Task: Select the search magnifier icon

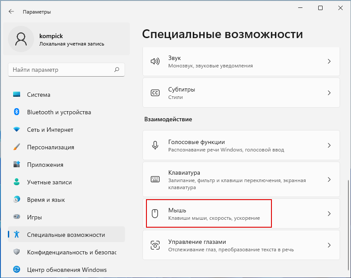Action: (117, 70)
